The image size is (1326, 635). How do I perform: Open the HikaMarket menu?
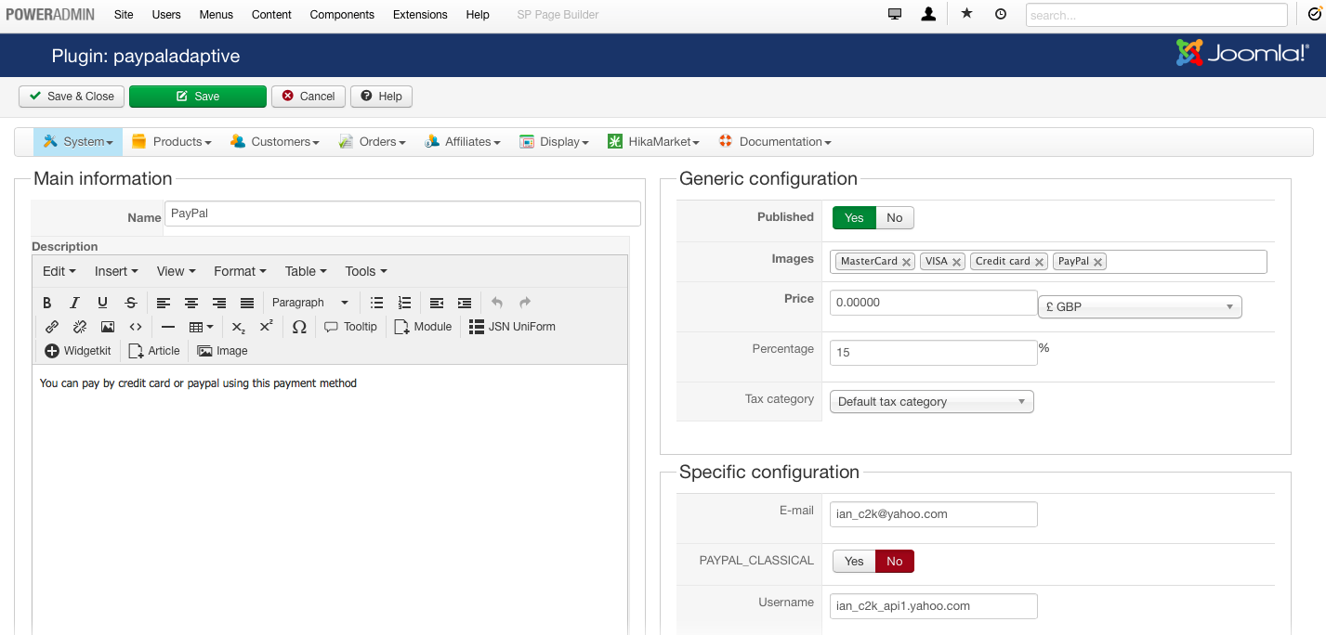tap(653, 142)
